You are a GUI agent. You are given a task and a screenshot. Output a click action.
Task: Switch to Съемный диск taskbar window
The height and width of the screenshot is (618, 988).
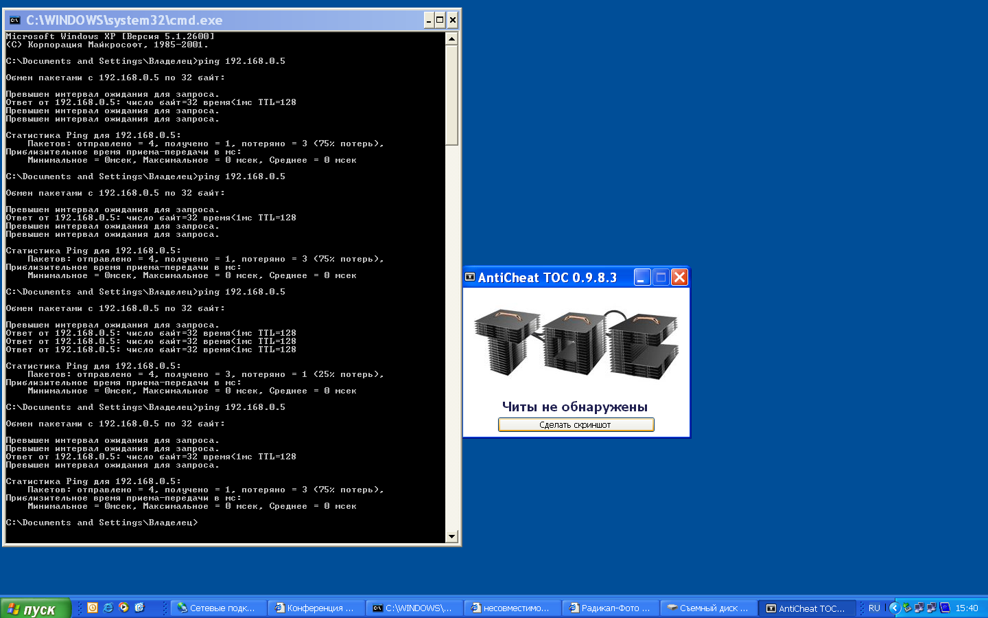point(708,608)
